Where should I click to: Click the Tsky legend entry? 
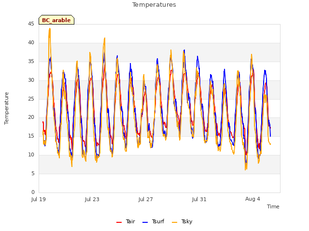(x=182, y=221)
